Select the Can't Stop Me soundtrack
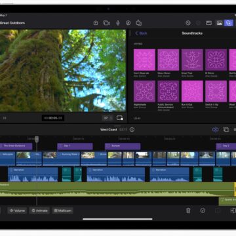 click(144, 60)
